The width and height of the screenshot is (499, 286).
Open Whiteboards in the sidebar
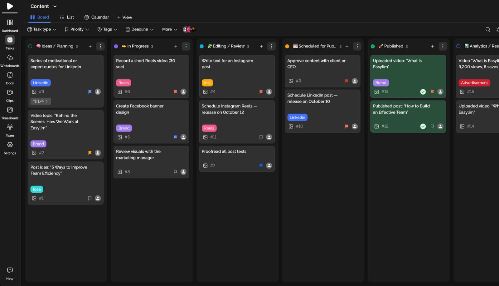(10, 61)
